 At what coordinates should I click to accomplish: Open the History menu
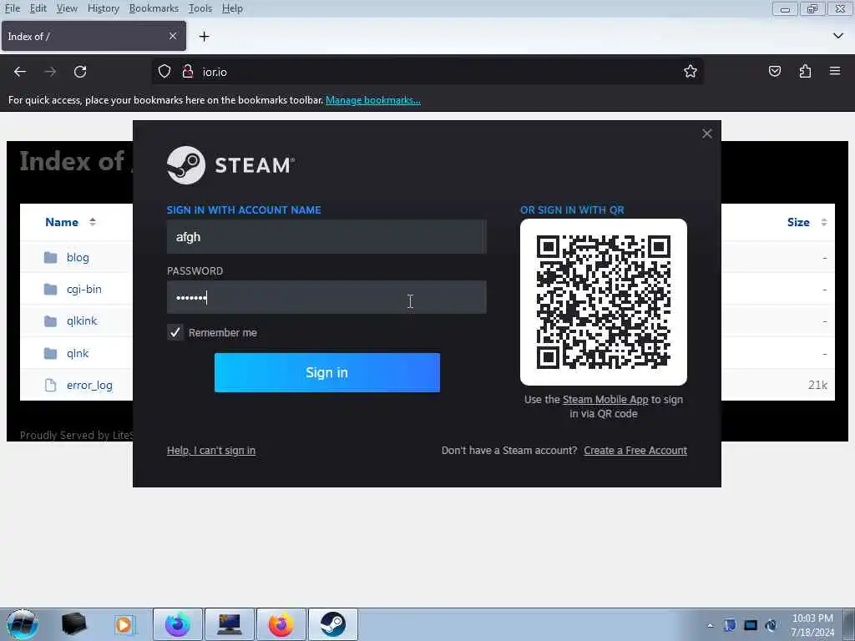(x=103, y=8)
